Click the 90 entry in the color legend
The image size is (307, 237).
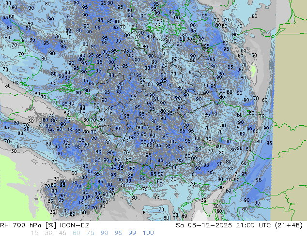pos(104,233)
